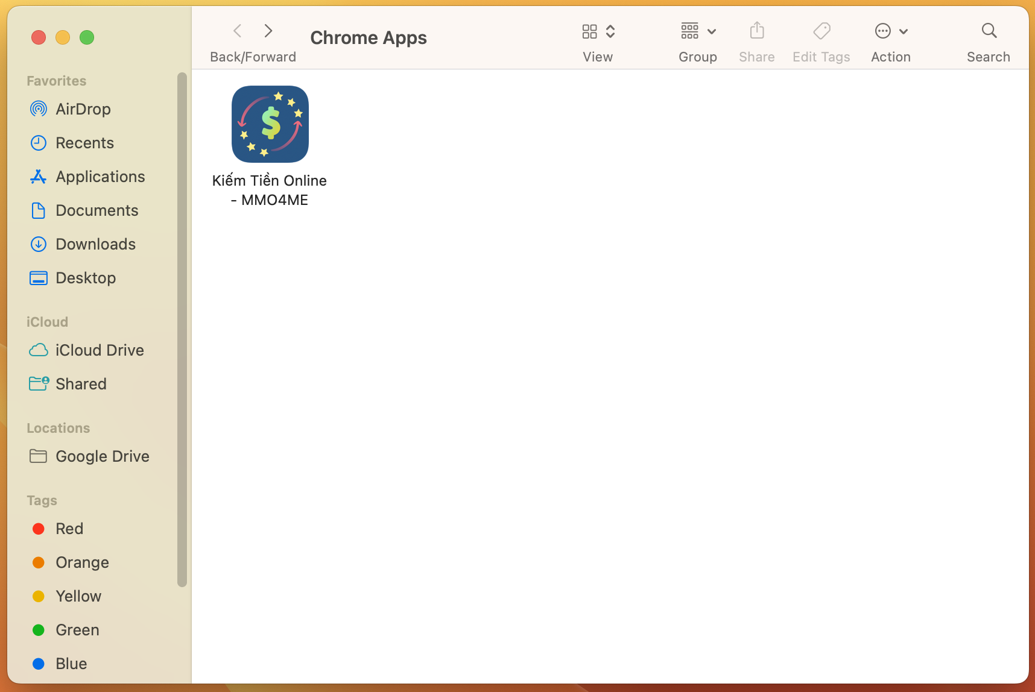Click the Chrome Apps window title
Screen dimensions: 1035x692
(369, 37)
